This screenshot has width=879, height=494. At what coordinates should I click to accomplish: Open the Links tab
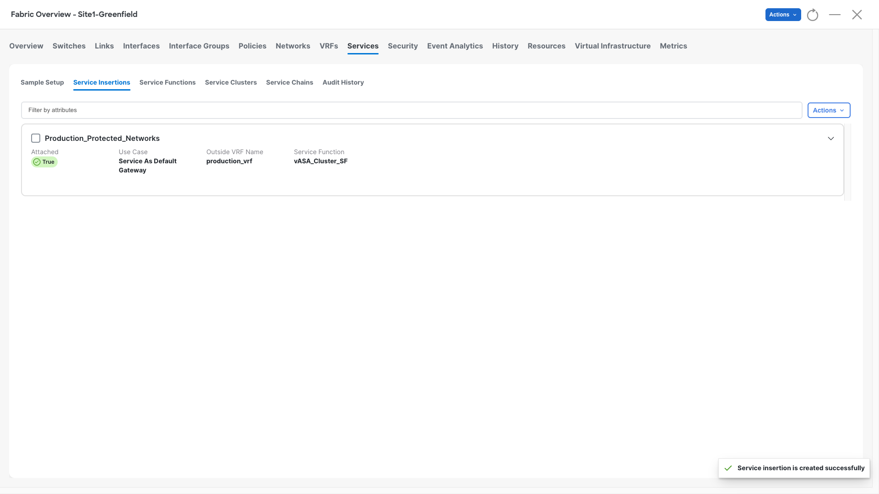coord(104,46)
